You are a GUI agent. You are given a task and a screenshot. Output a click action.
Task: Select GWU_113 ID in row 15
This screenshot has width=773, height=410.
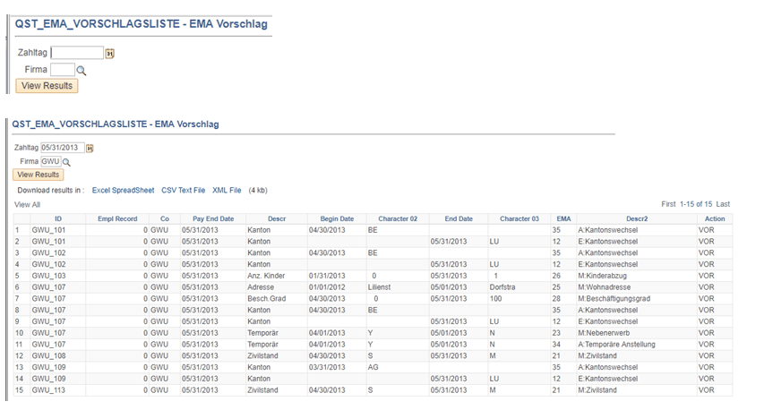(48, 390)
